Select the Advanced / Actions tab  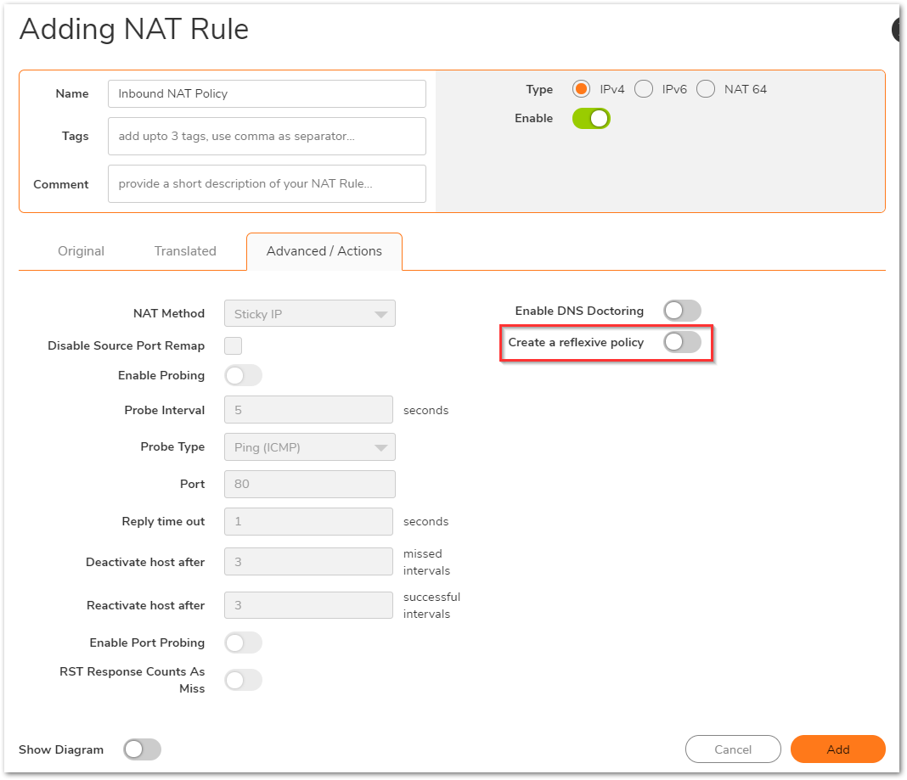coord(324,251)
